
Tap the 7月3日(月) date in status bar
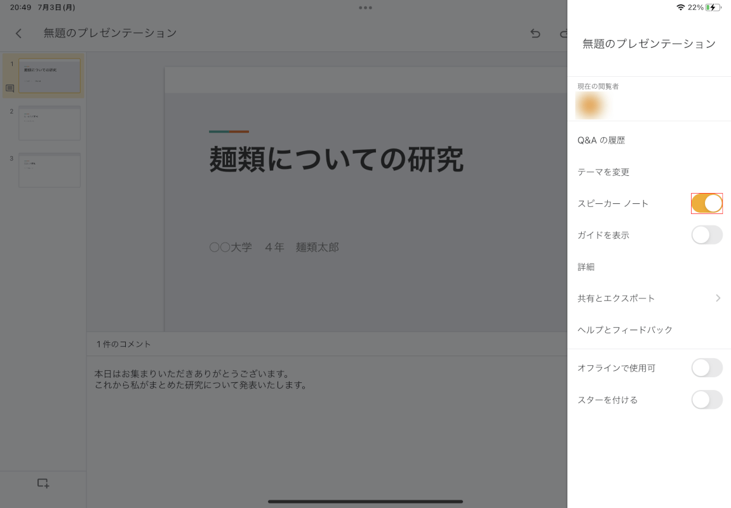pyautogui.click(x=57, y=8)
